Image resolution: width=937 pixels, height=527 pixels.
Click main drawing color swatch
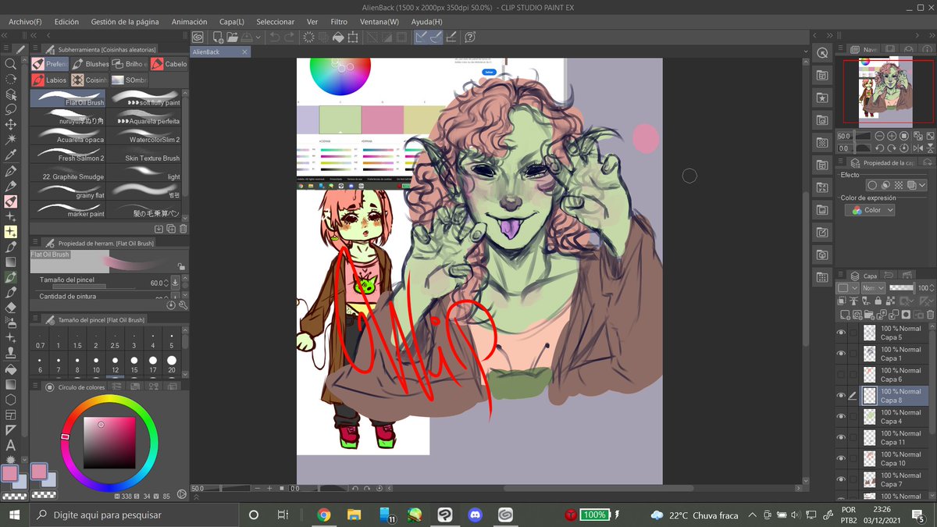(x=10, y=473)
